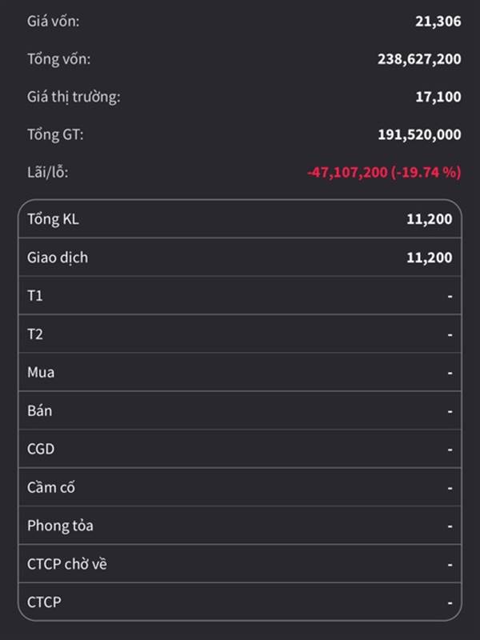Screen dimensions: 480x640
Task: Tap the Tổng GT value 191,520,000
Action: click(x=419, y=134)
